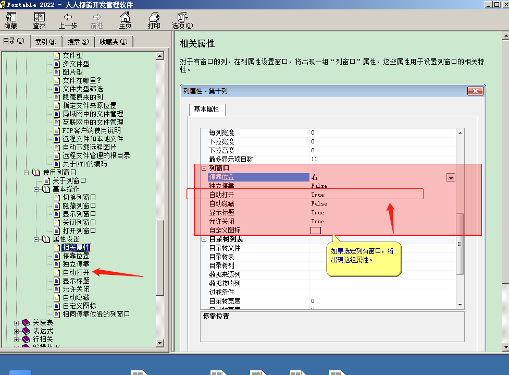Image resolution: width=509 pixels, height=375 pixels.
Task: Collapse the 基本操作 tree node
Action: point(36,189)
